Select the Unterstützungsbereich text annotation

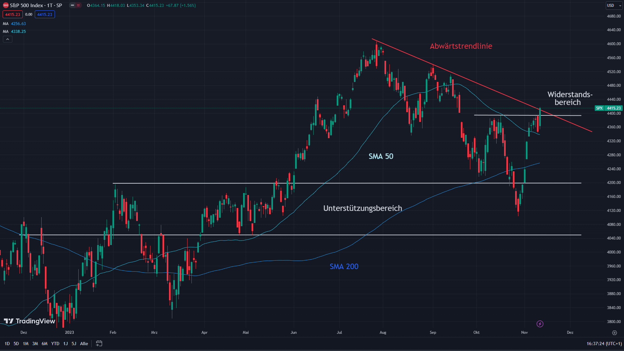coord(363,208)
